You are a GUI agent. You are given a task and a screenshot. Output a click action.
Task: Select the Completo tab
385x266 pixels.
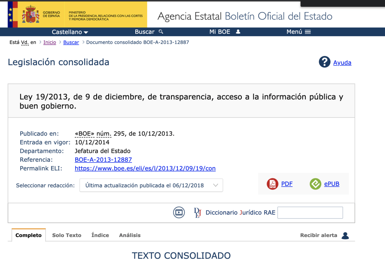(29, 235)
